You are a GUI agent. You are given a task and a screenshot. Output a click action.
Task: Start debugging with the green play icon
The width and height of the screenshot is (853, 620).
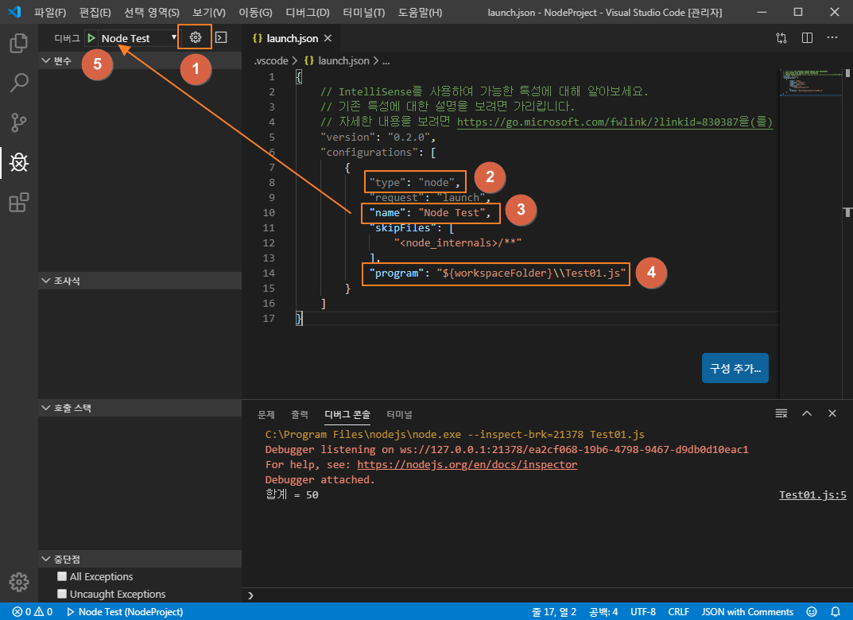pyautogui.click(x=91, y=38)
